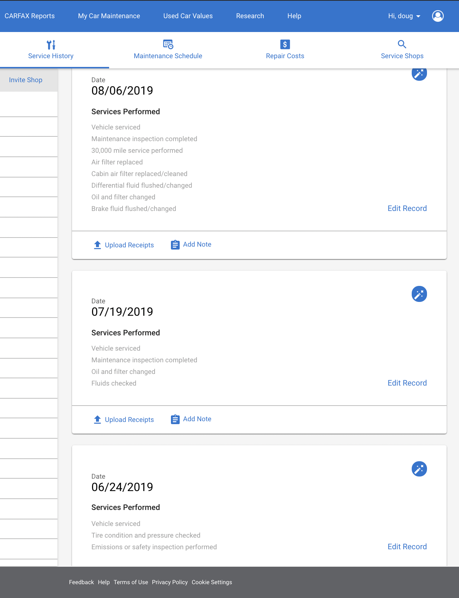
Task: Click magic wand icon on 06/24/2019 record
Action: (419, 469)
